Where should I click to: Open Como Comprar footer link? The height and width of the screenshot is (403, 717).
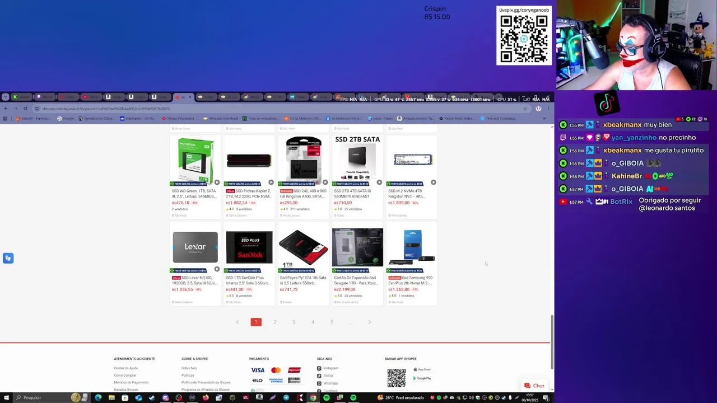click(125, 376)
